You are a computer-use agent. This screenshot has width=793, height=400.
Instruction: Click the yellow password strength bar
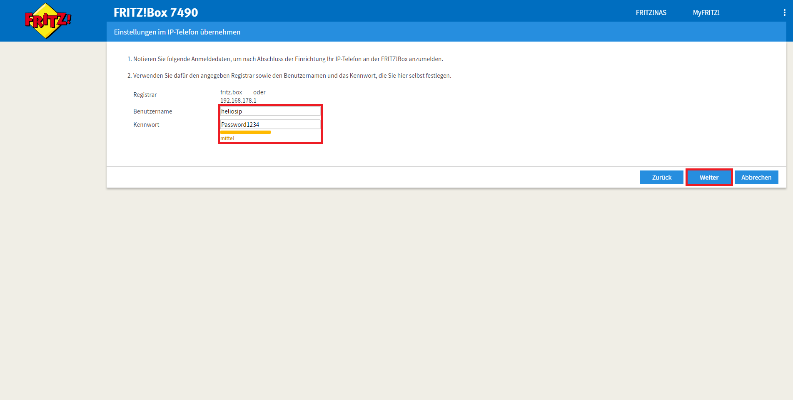pyautogui.click(x=245, y=132)
